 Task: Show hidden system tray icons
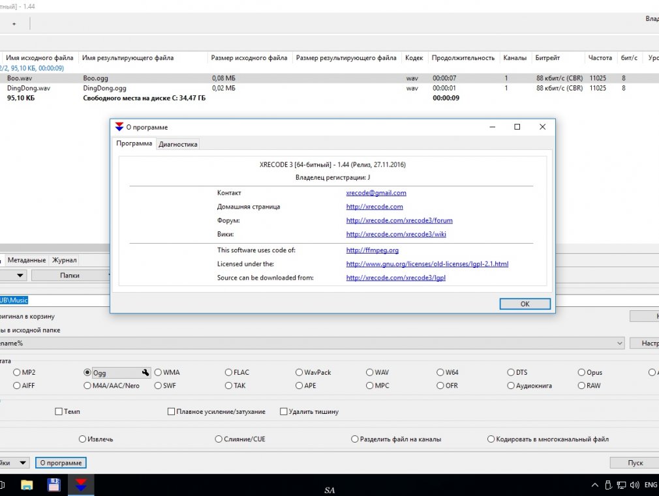click(594, 485)
